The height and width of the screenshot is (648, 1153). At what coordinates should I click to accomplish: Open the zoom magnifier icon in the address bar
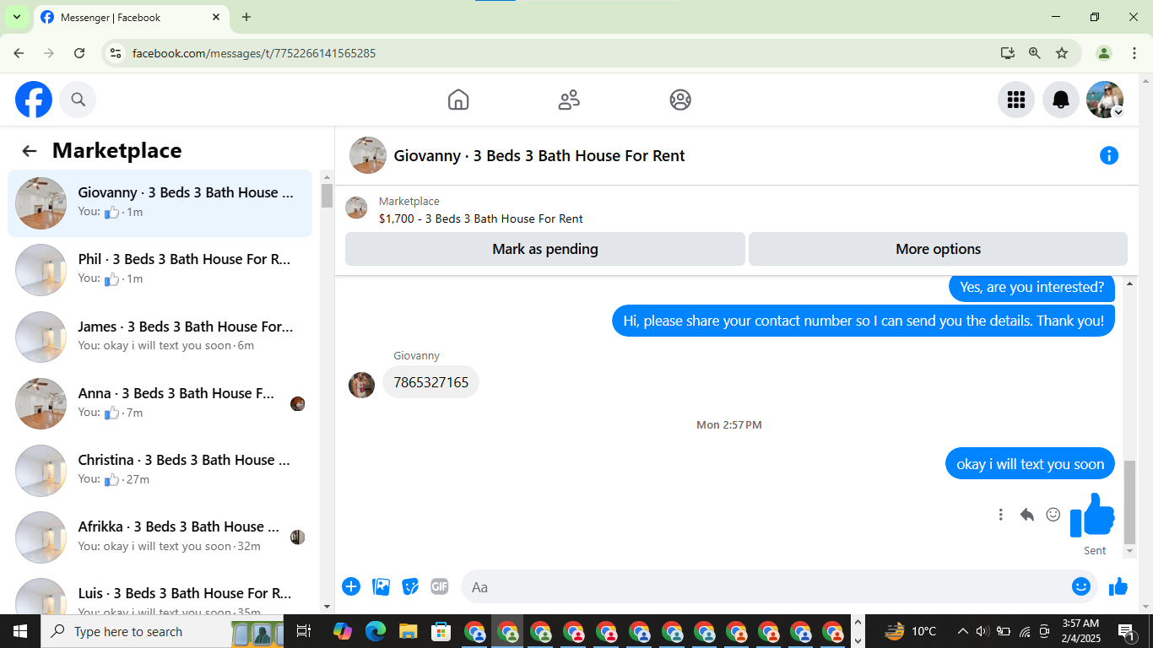click(x=1035, y=53)
